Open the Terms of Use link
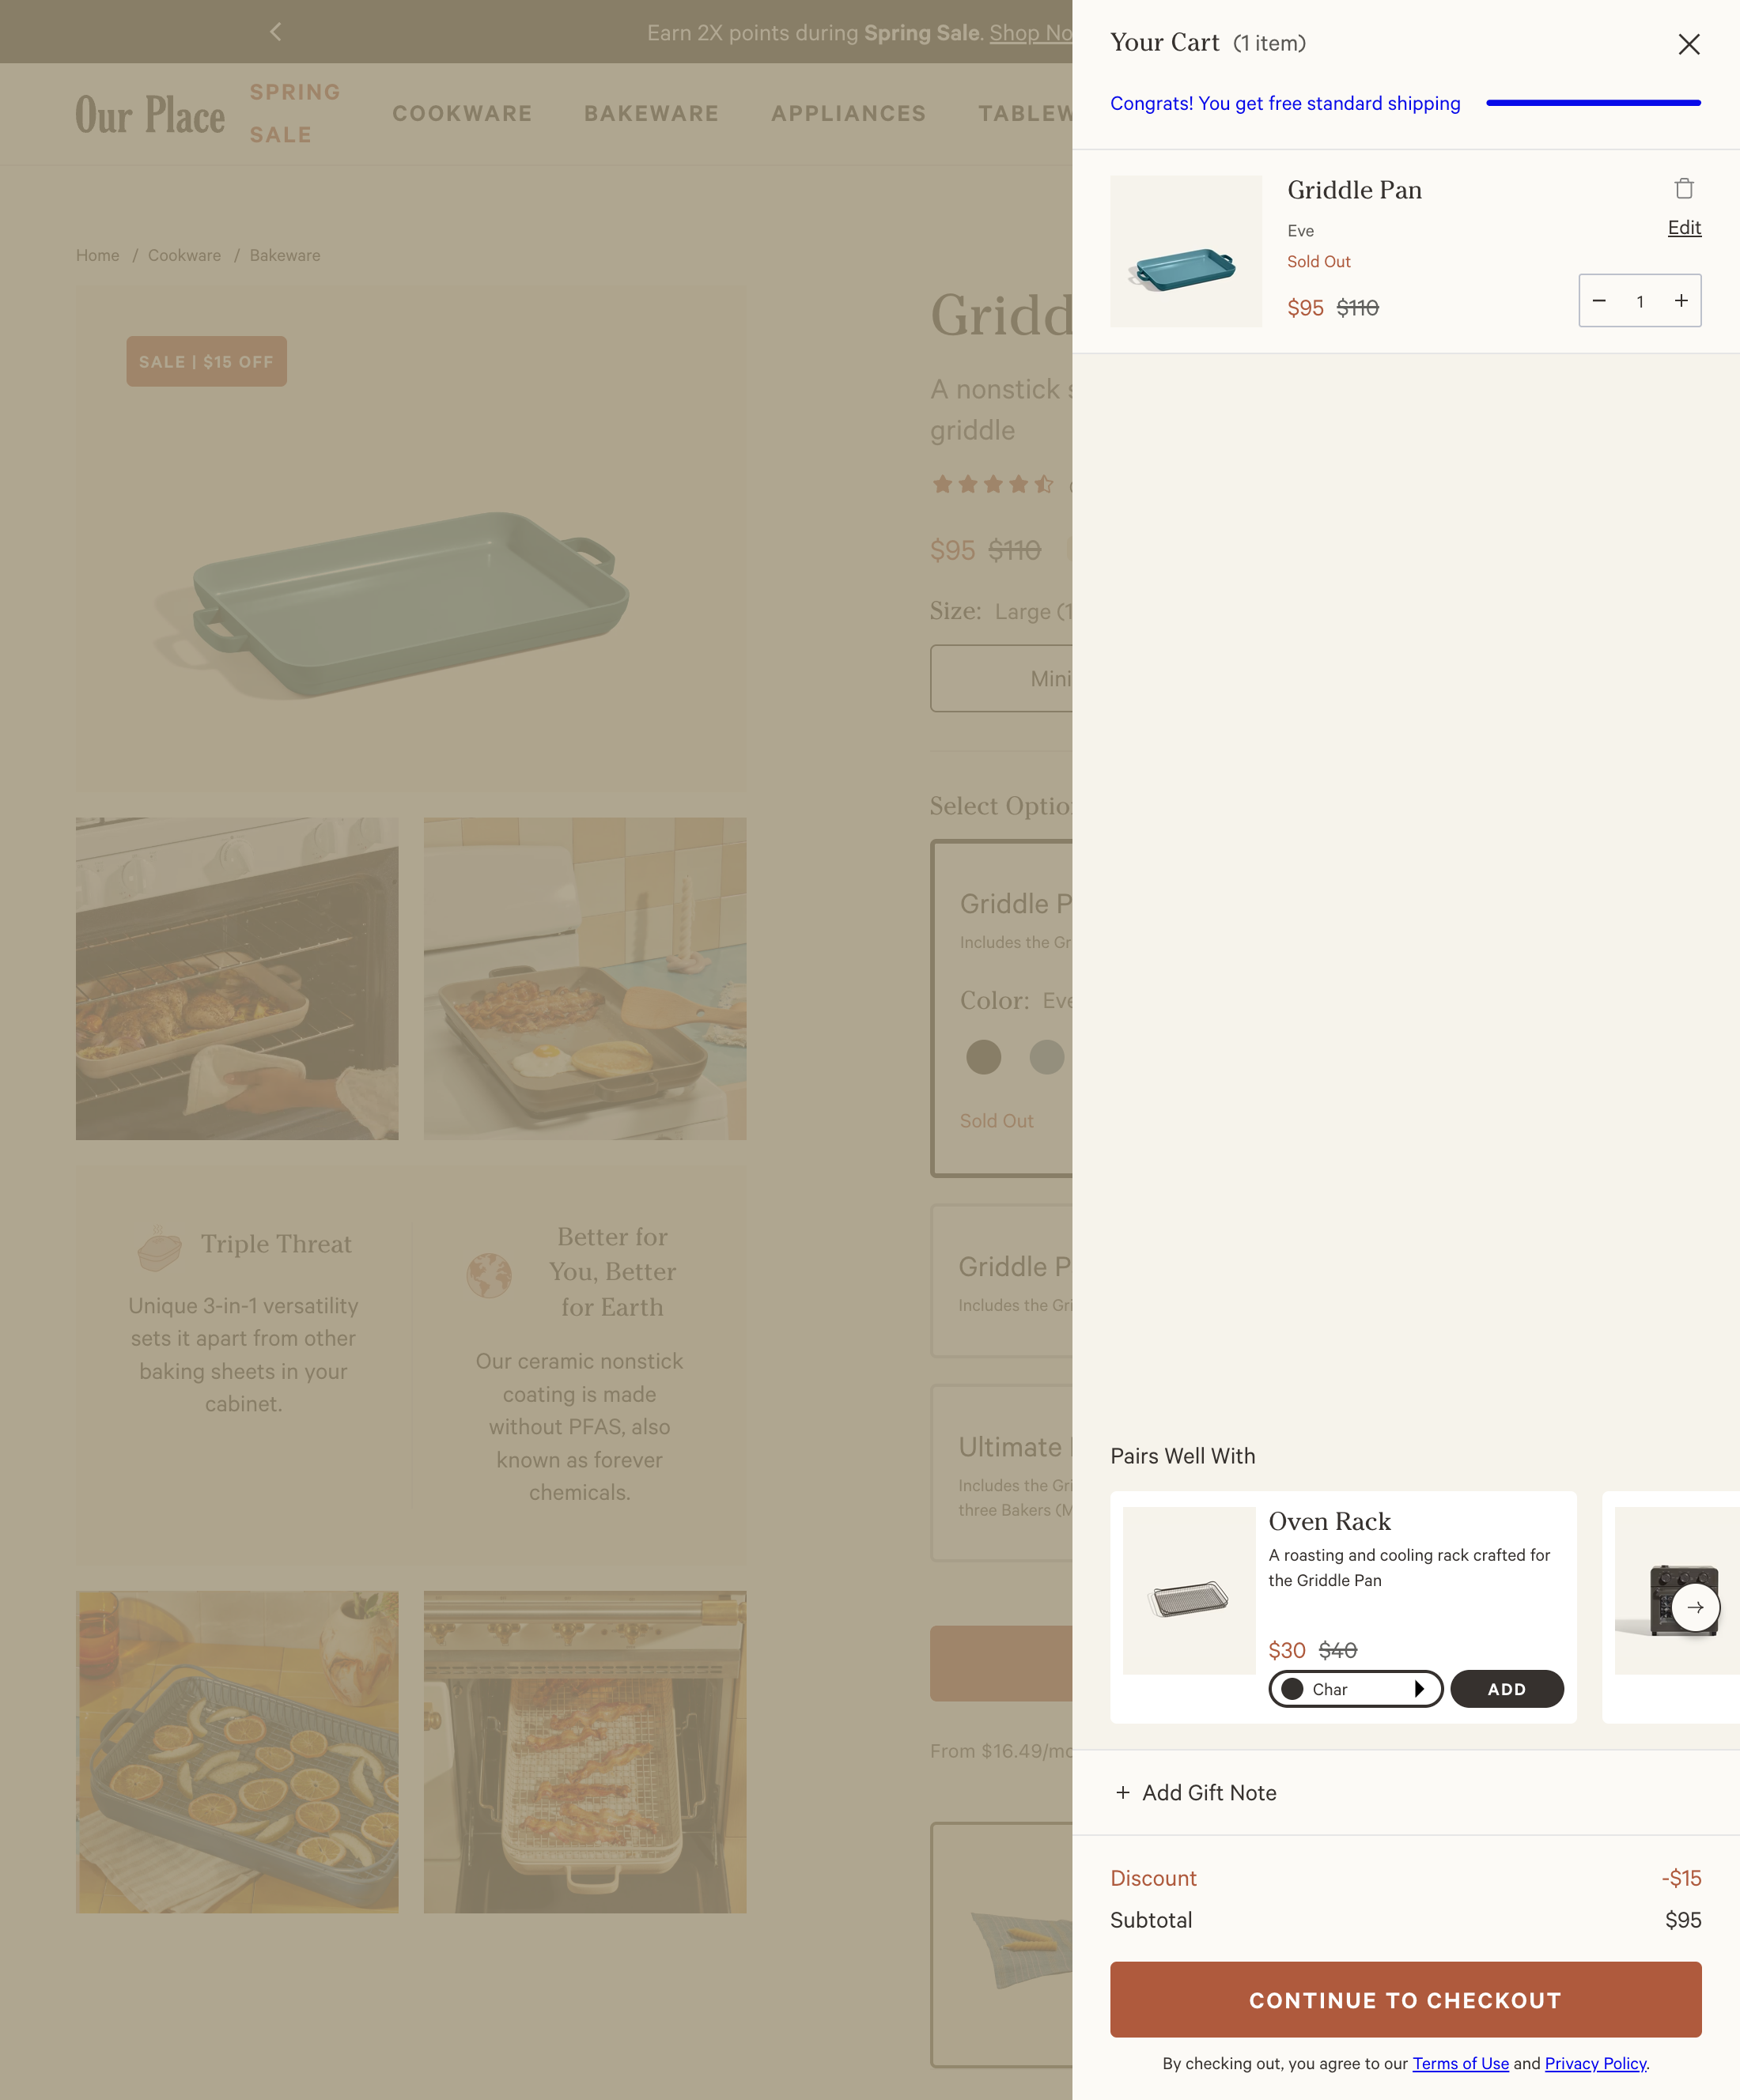The image size is (1740, 2100). click(1460, 2063)
